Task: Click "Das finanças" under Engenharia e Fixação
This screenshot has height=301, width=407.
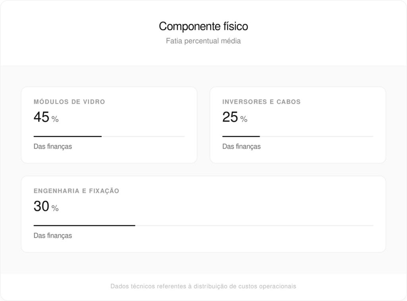Action: click(x=52, y=236)
